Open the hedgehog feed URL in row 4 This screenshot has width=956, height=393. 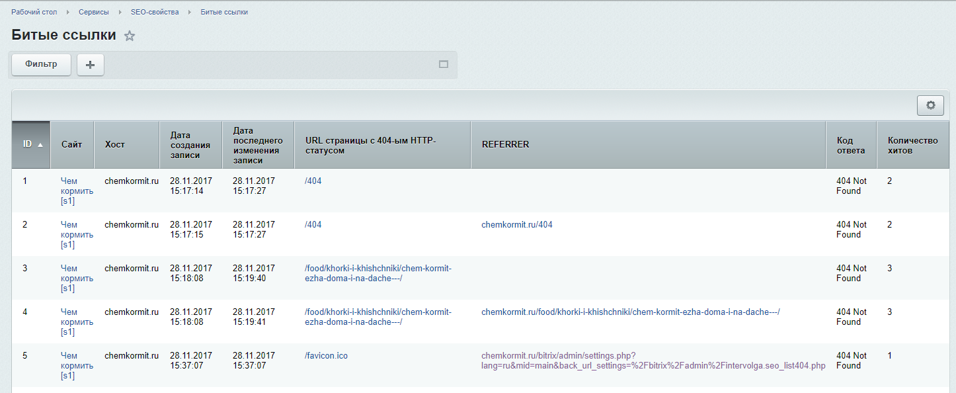coord(378,317)
